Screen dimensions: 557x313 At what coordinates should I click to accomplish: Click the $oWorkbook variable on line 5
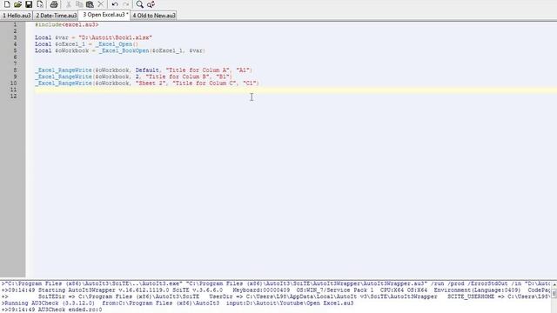(71, 50)
